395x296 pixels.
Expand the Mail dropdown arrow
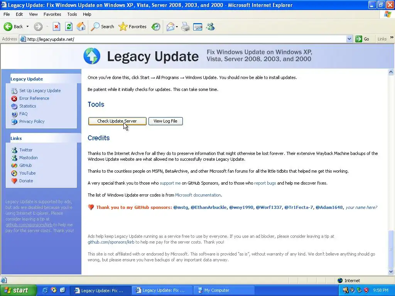(177, 27)
